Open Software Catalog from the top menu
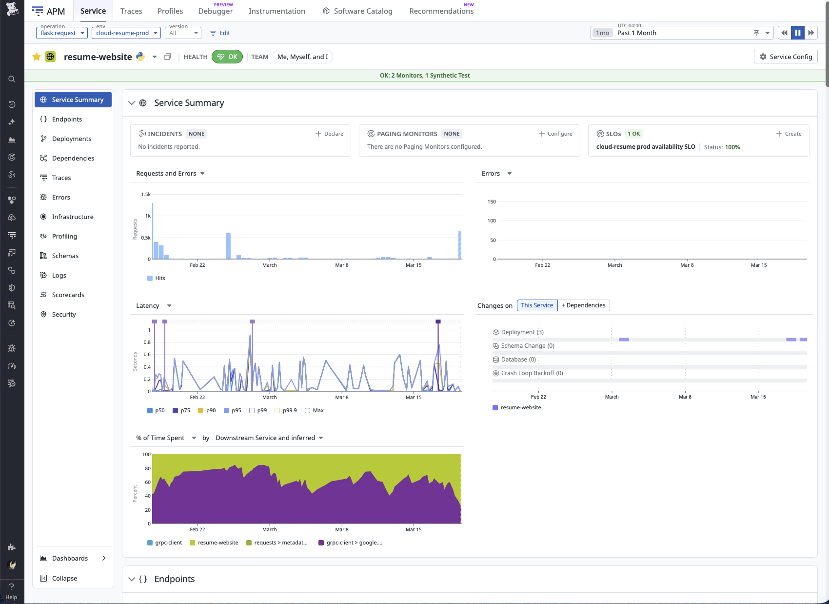 tap(362, 11)
